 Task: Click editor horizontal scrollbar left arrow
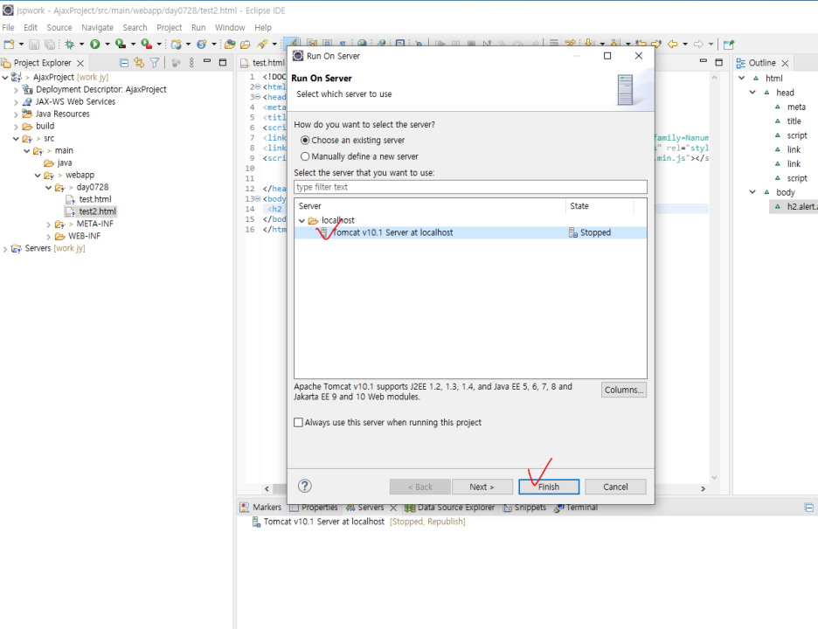coord(267,488)
